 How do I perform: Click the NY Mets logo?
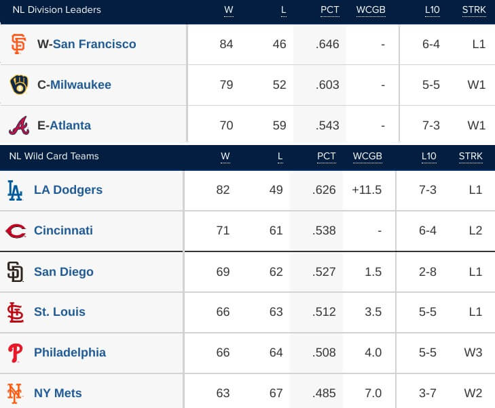[x=14, y=393]
